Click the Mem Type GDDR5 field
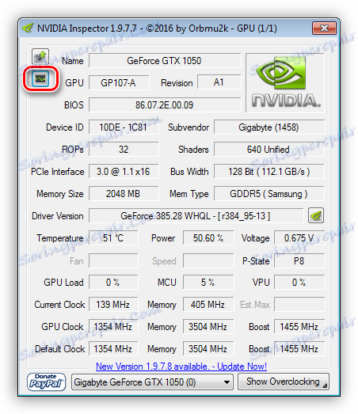This screenshot has width=358, height=414. pos(269,194)
